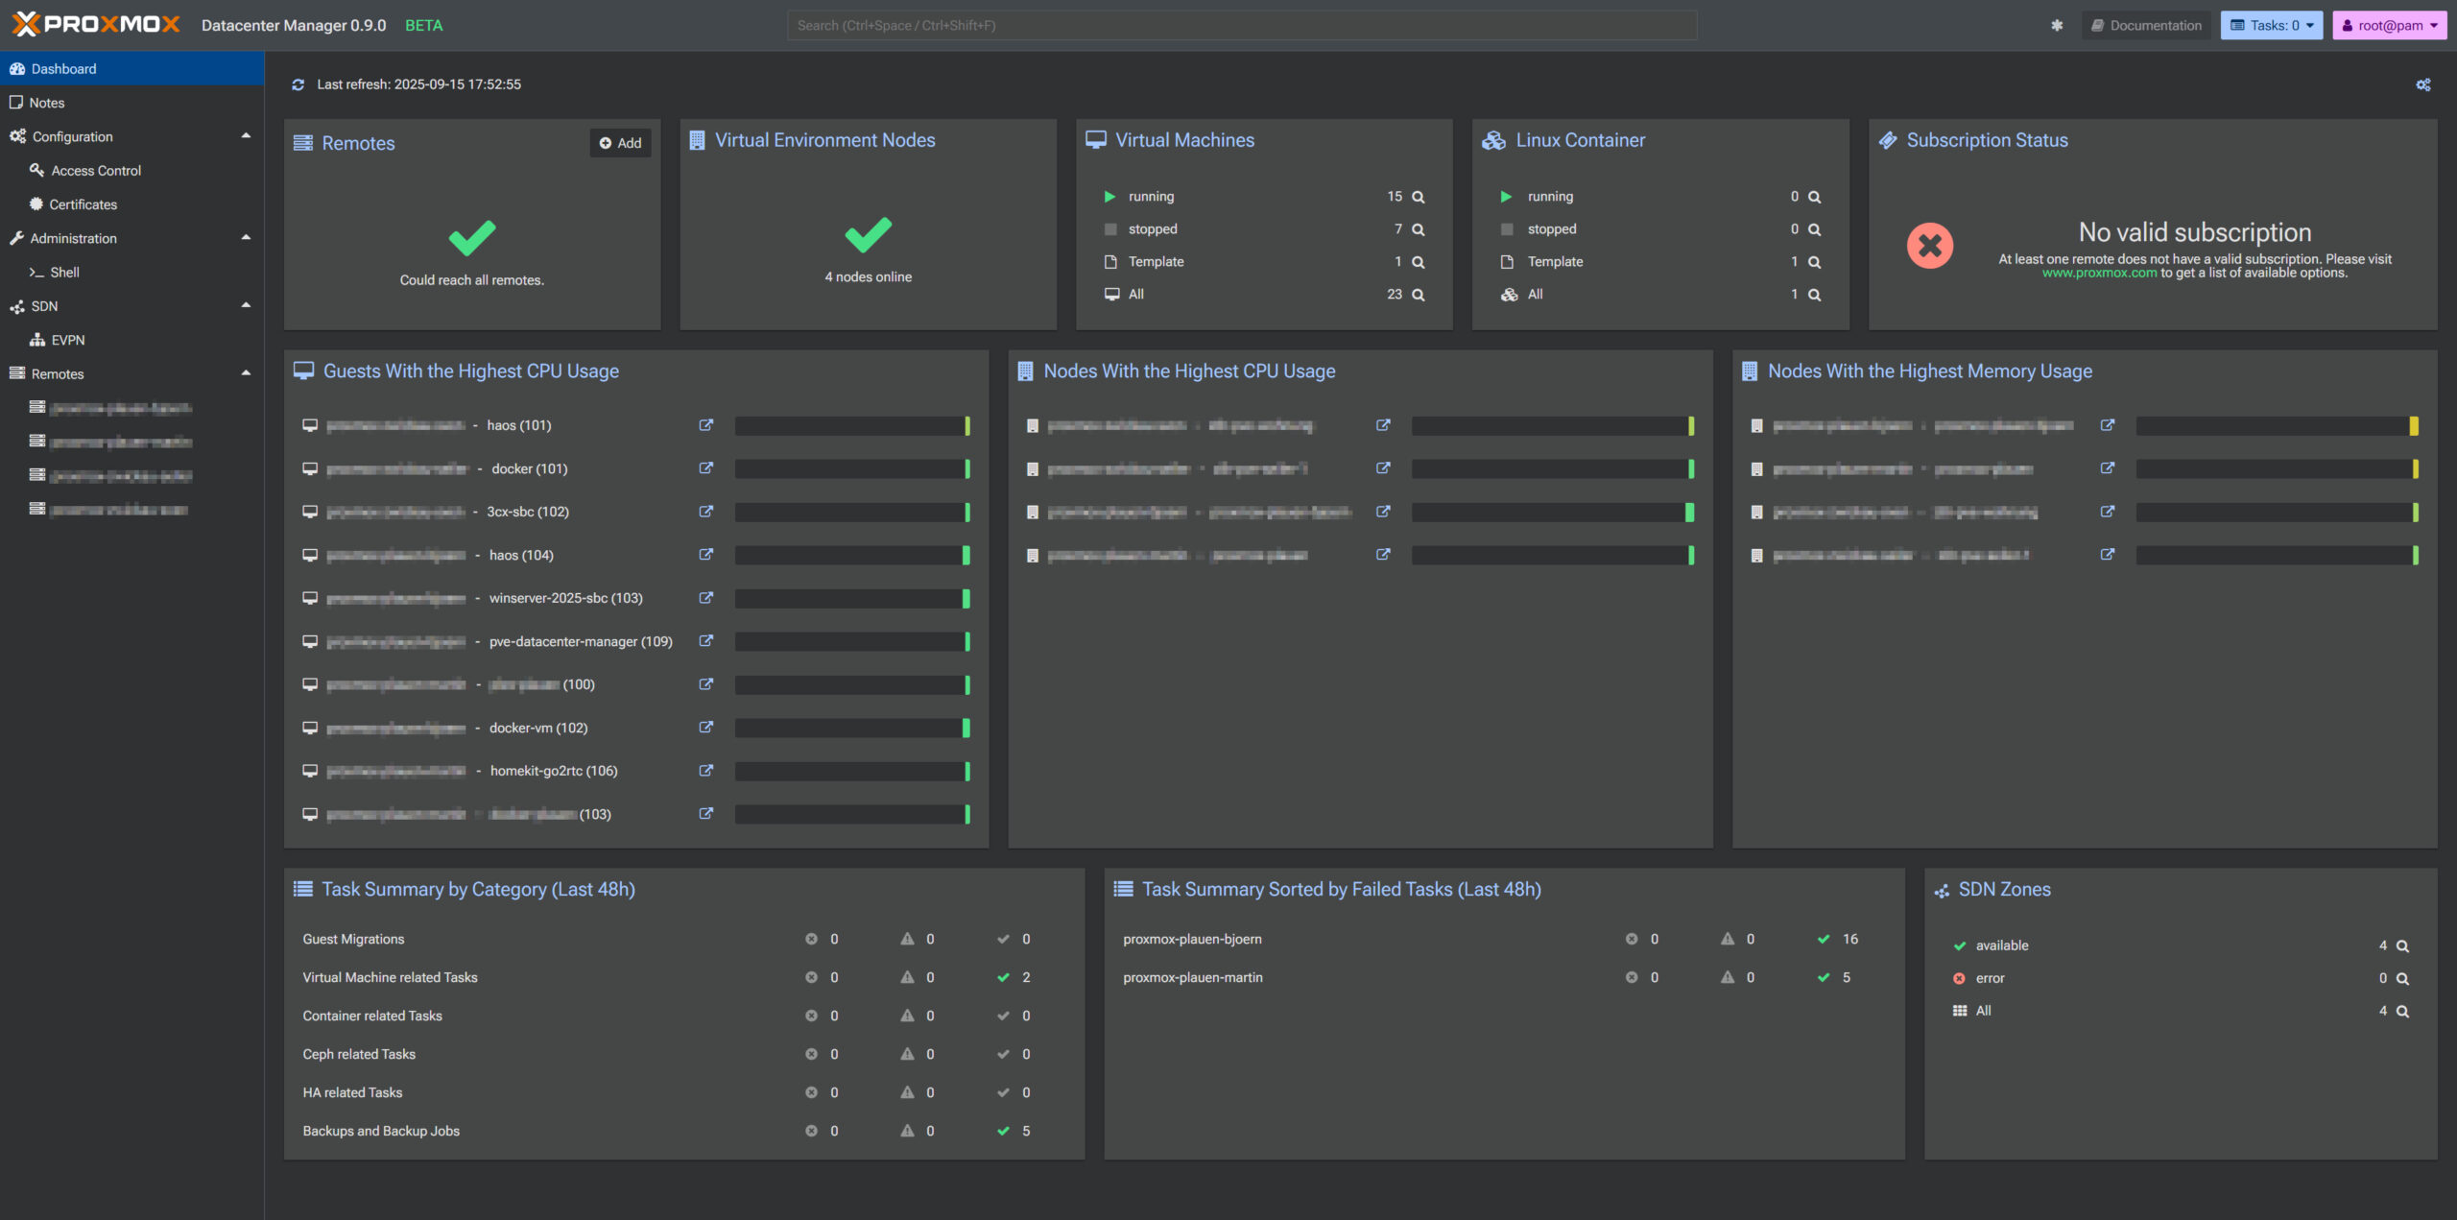Click Guest Migrations row
This screenshot has height=1220, width=2457.
click(683, 939)
